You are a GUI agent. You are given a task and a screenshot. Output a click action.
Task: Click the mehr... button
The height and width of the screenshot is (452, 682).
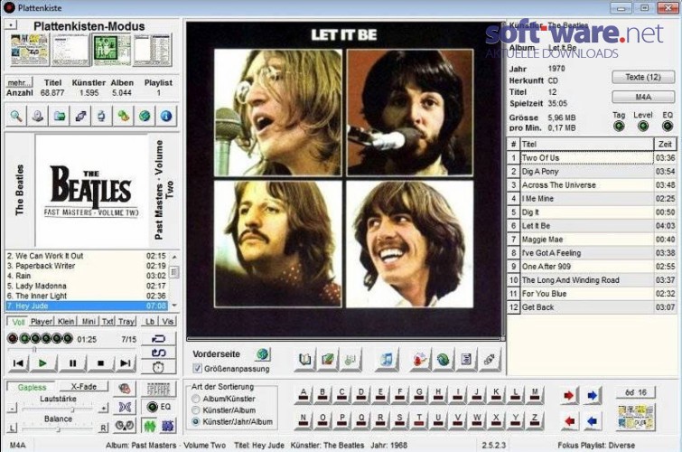click(19, 83)
